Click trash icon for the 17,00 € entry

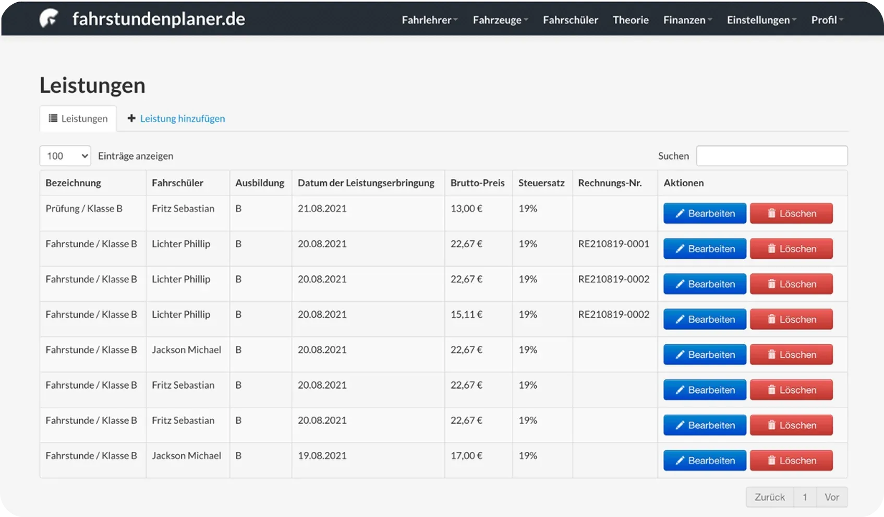click(x=771, y=461)
